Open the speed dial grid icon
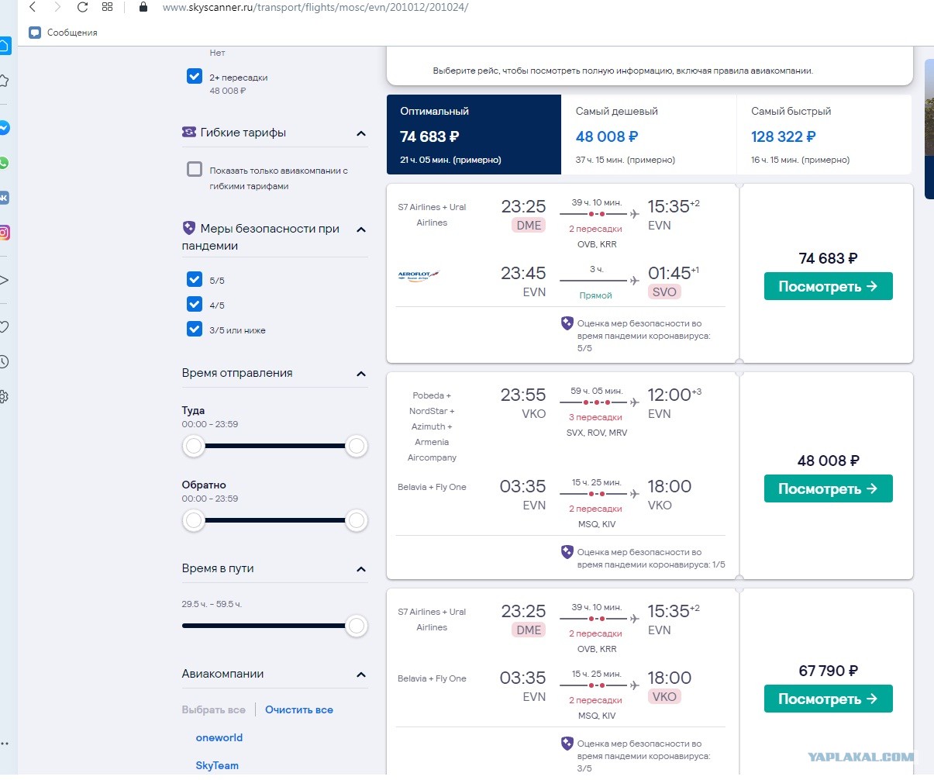 click(x=107, y=7)
